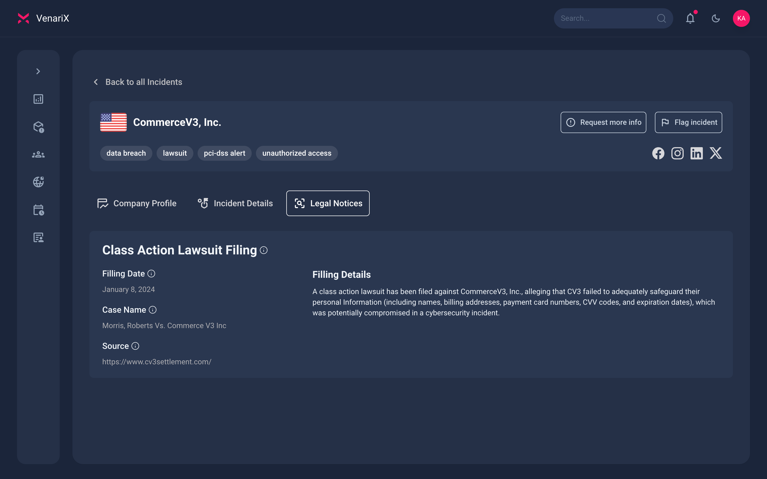Select the data breach tag
This screenshot has width=767, height=479.
point(126,153)
